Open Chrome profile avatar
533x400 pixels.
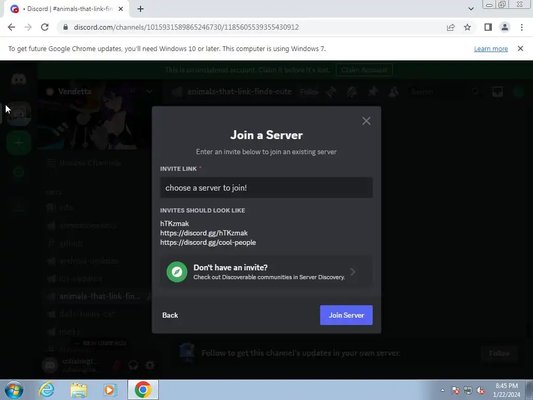tap(505, 27)
